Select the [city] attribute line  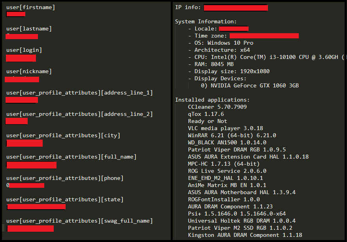(63, 136)
